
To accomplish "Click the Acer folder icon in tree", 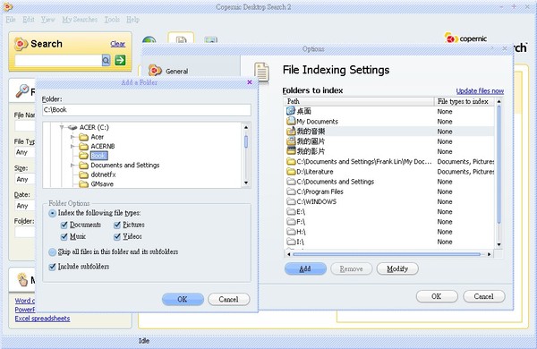I will [83, 137].
